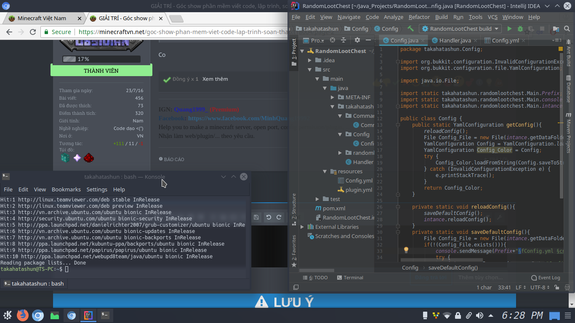Viewport: 575px width, 323px height.
Task: Collapse the resources folder in Project tree
Action: pos(325,172)
